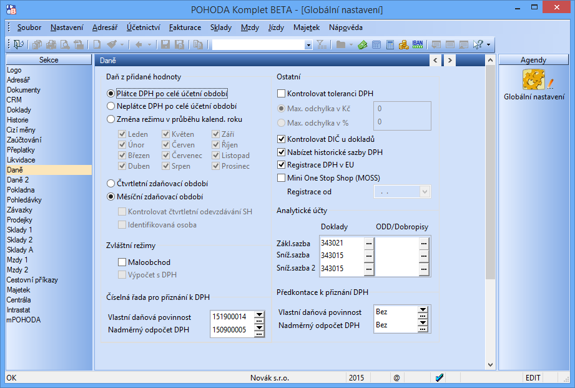Click the green banknote icon
This screenshot has height=388, width=575.
click(362, 45)
